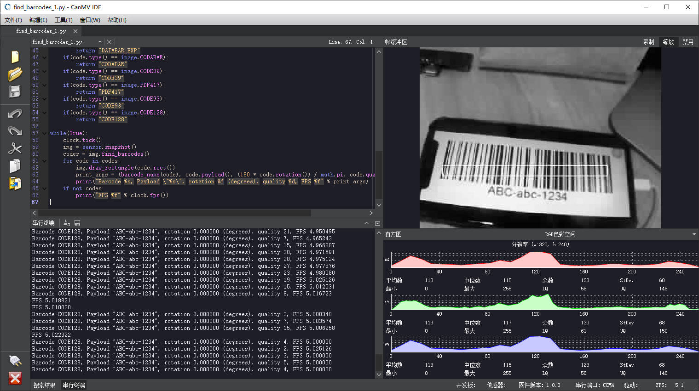Open a file with the folder icon

tap(15, 74)
